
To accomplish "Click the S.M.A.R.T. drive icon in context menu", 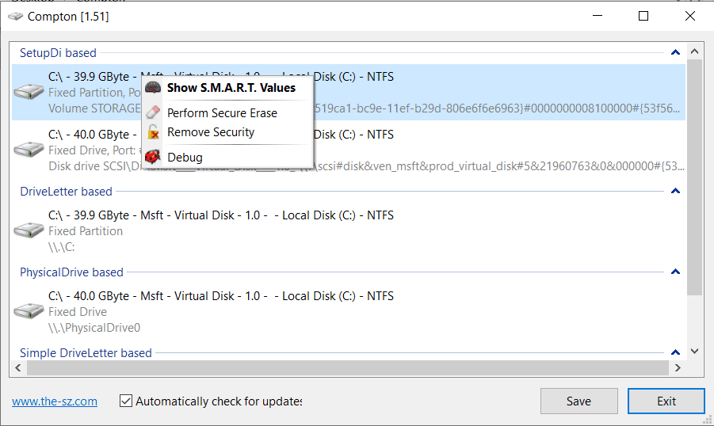I will tap(153, 88).
